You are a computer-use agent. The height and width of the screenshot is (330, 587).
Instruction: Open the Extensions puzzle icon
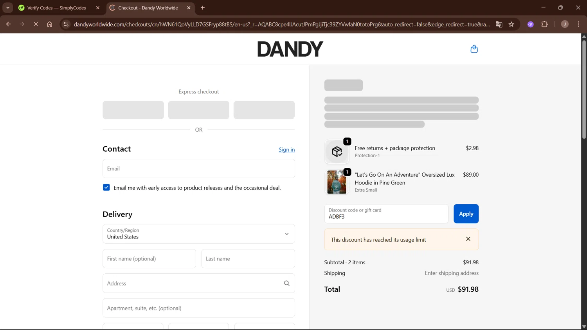[544, 24]
